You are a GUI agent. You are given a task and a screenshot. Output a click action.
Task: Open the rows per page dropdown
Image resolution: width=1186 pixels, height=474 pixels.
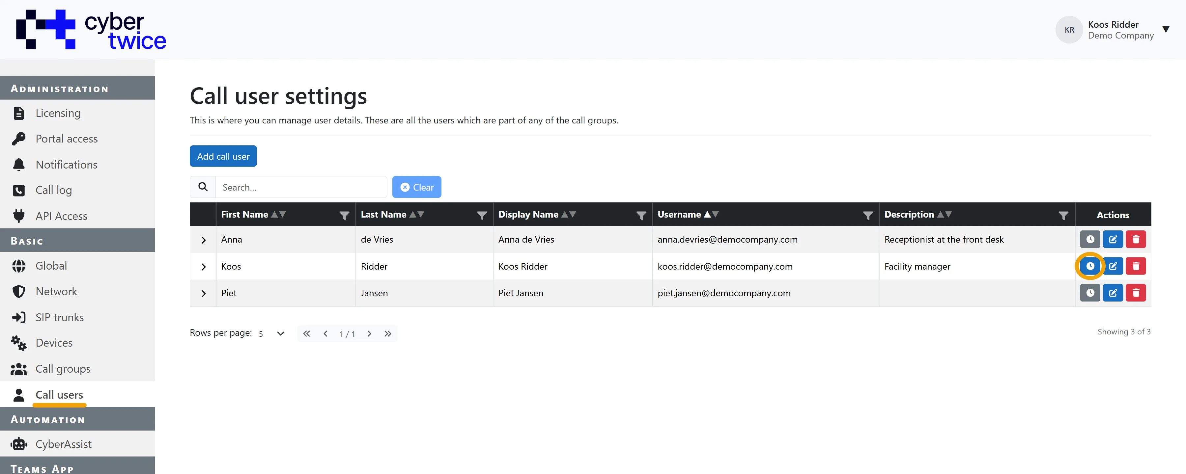pyautogui.click(x=272, y=334)
